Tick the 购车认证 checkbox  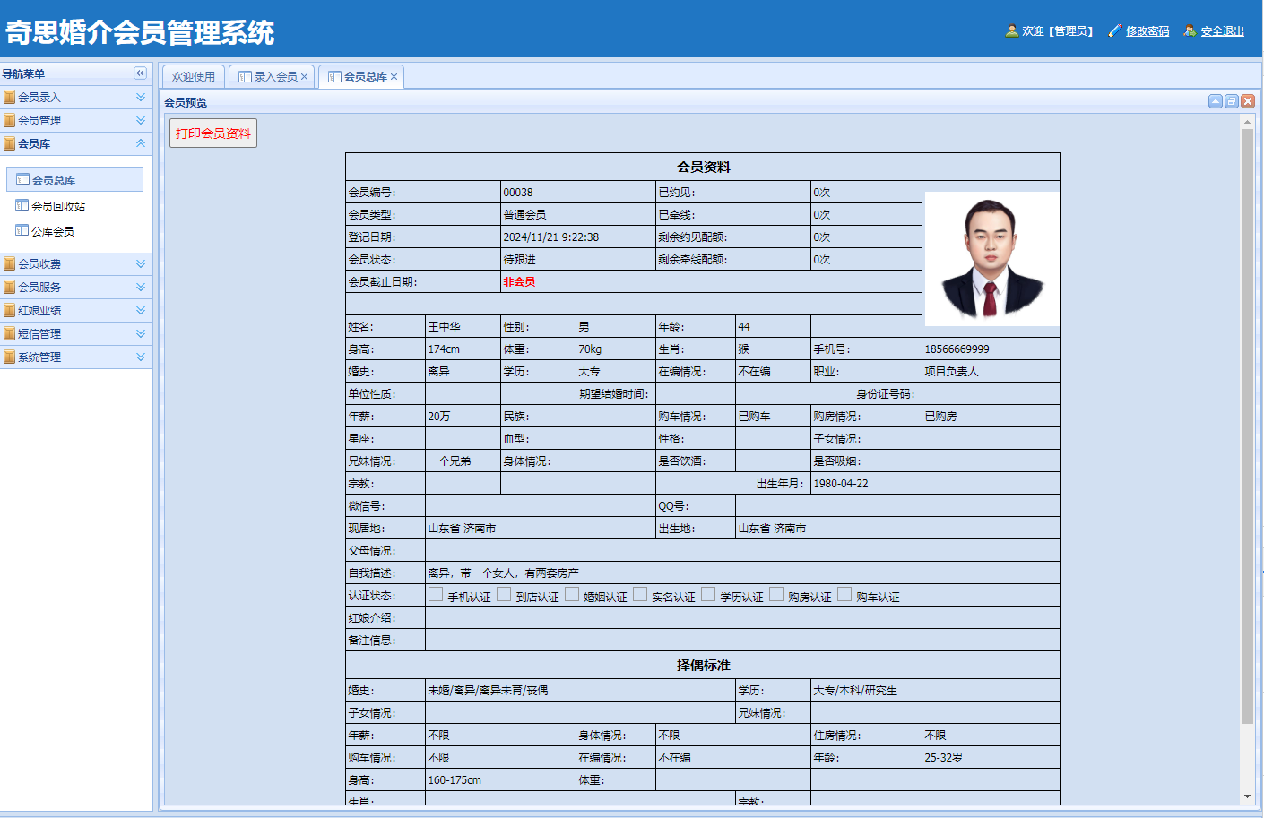(844, 594)
